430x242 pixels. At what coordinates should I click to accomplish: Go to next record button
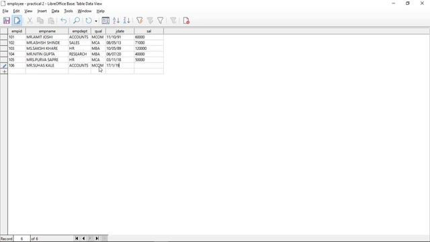click(90, 239)
